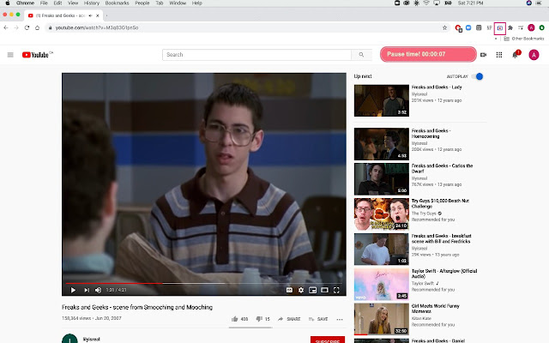Enter full screen on the video
The image size is (549, 343).
click(336, 290)
